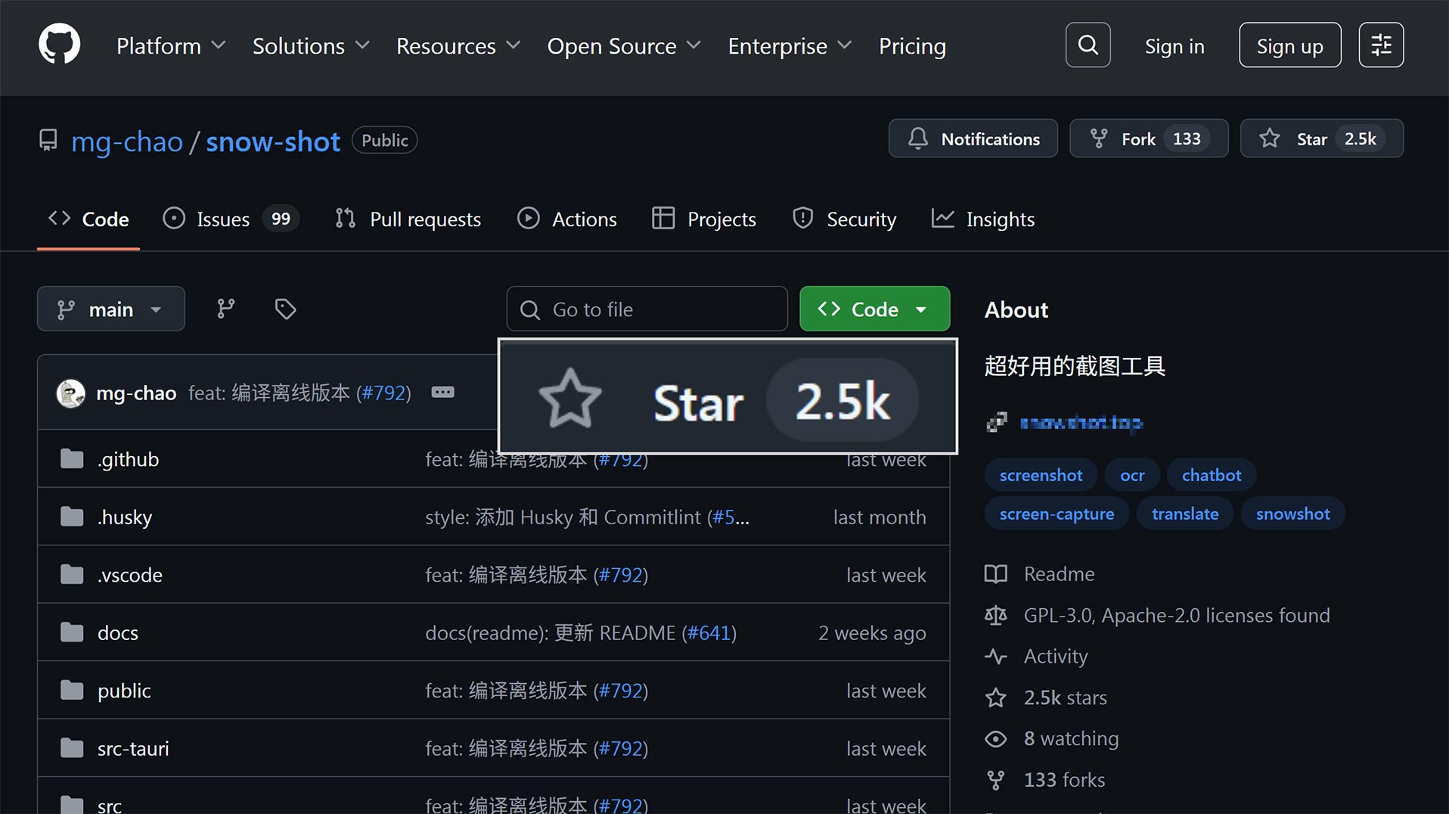Open pull request #792 link
1449x814 pixels.
coord(384,393)
